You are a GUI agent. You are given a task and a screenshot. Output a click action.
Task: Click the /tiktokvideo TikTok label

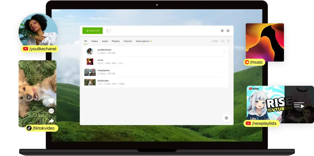pyautogui.click(x=42, y=128)
